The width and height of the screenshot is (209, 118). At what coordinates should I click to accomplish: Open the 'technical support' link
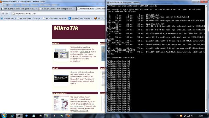80,111
